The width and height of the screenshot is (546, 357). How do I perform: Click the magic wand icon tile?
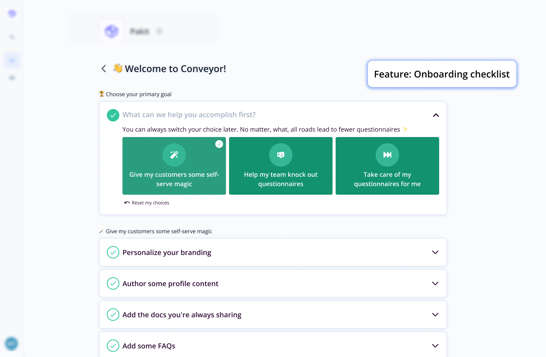[174, 155]
